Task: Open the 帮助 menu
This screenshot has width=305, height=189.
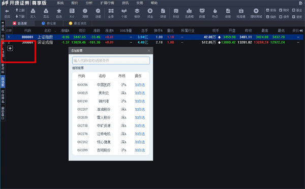Action: click(x=154, y=3)
